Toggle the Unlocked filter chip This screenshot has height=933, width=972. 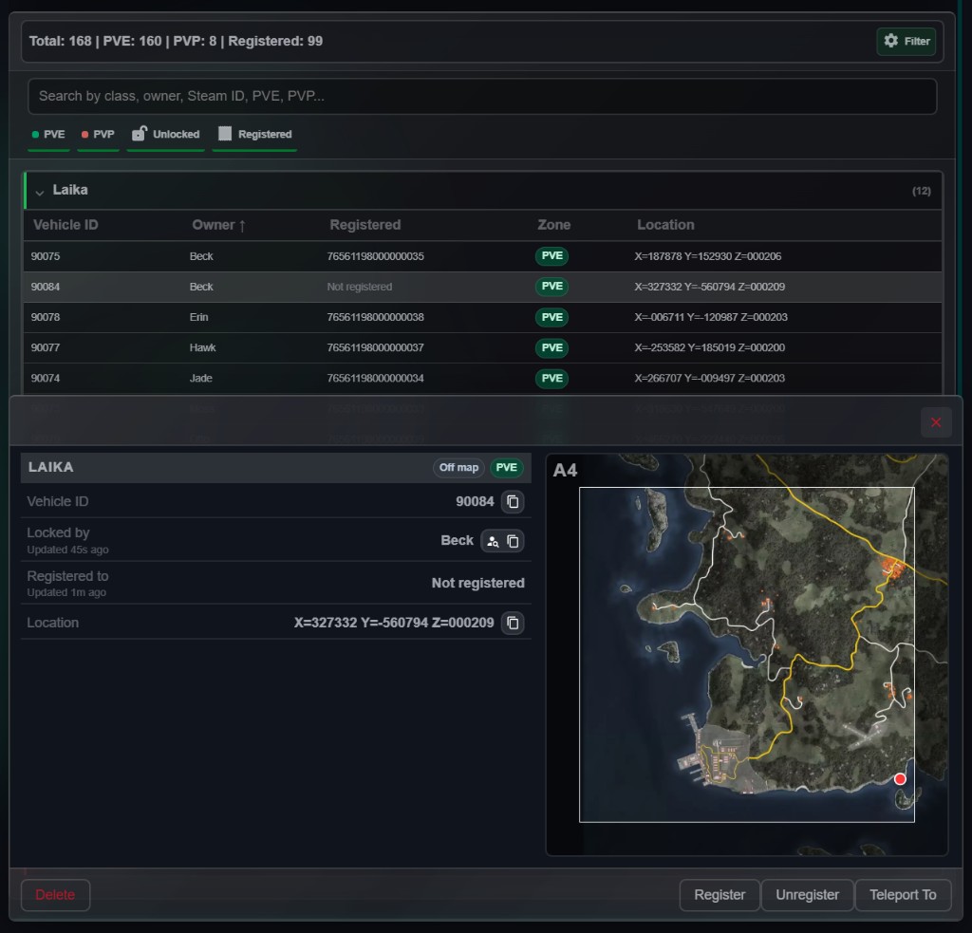[x=165, y=135]
